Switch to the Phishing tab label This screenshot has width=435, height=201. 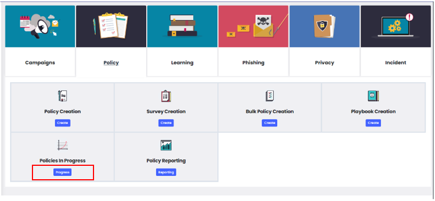[253, 63]
